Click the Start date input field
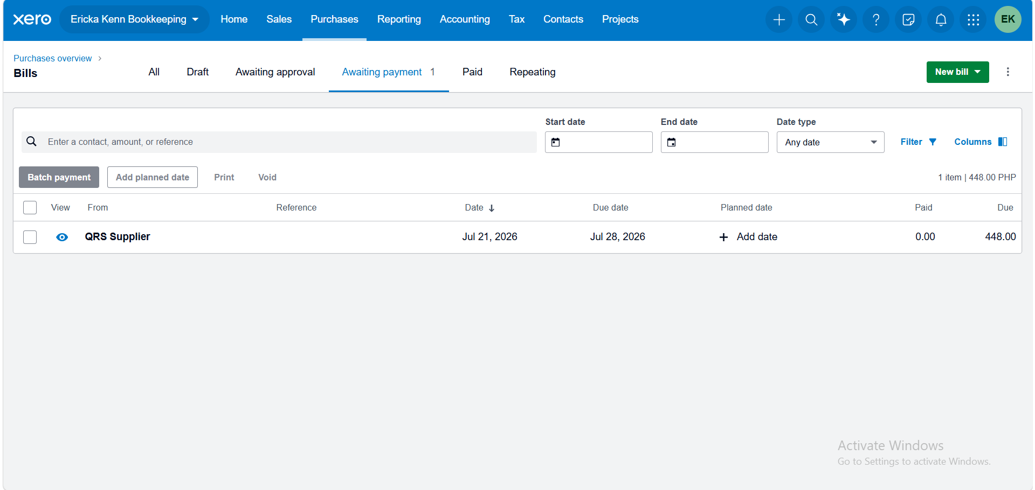The width and height of the screenshot is (1035, 490). (x=598, y=142)
